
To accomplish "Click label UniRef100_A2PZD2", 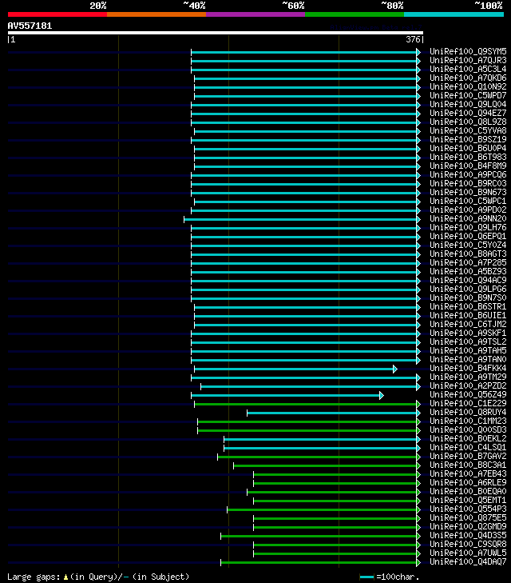I will [468, 386].
